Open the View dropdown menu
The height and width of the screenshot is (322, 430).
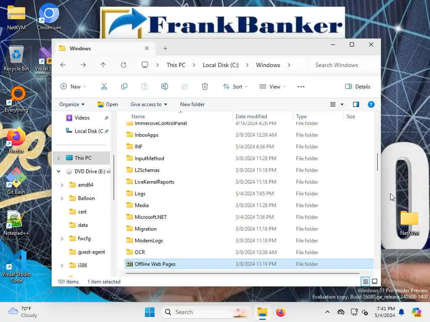tap(273, 86)
